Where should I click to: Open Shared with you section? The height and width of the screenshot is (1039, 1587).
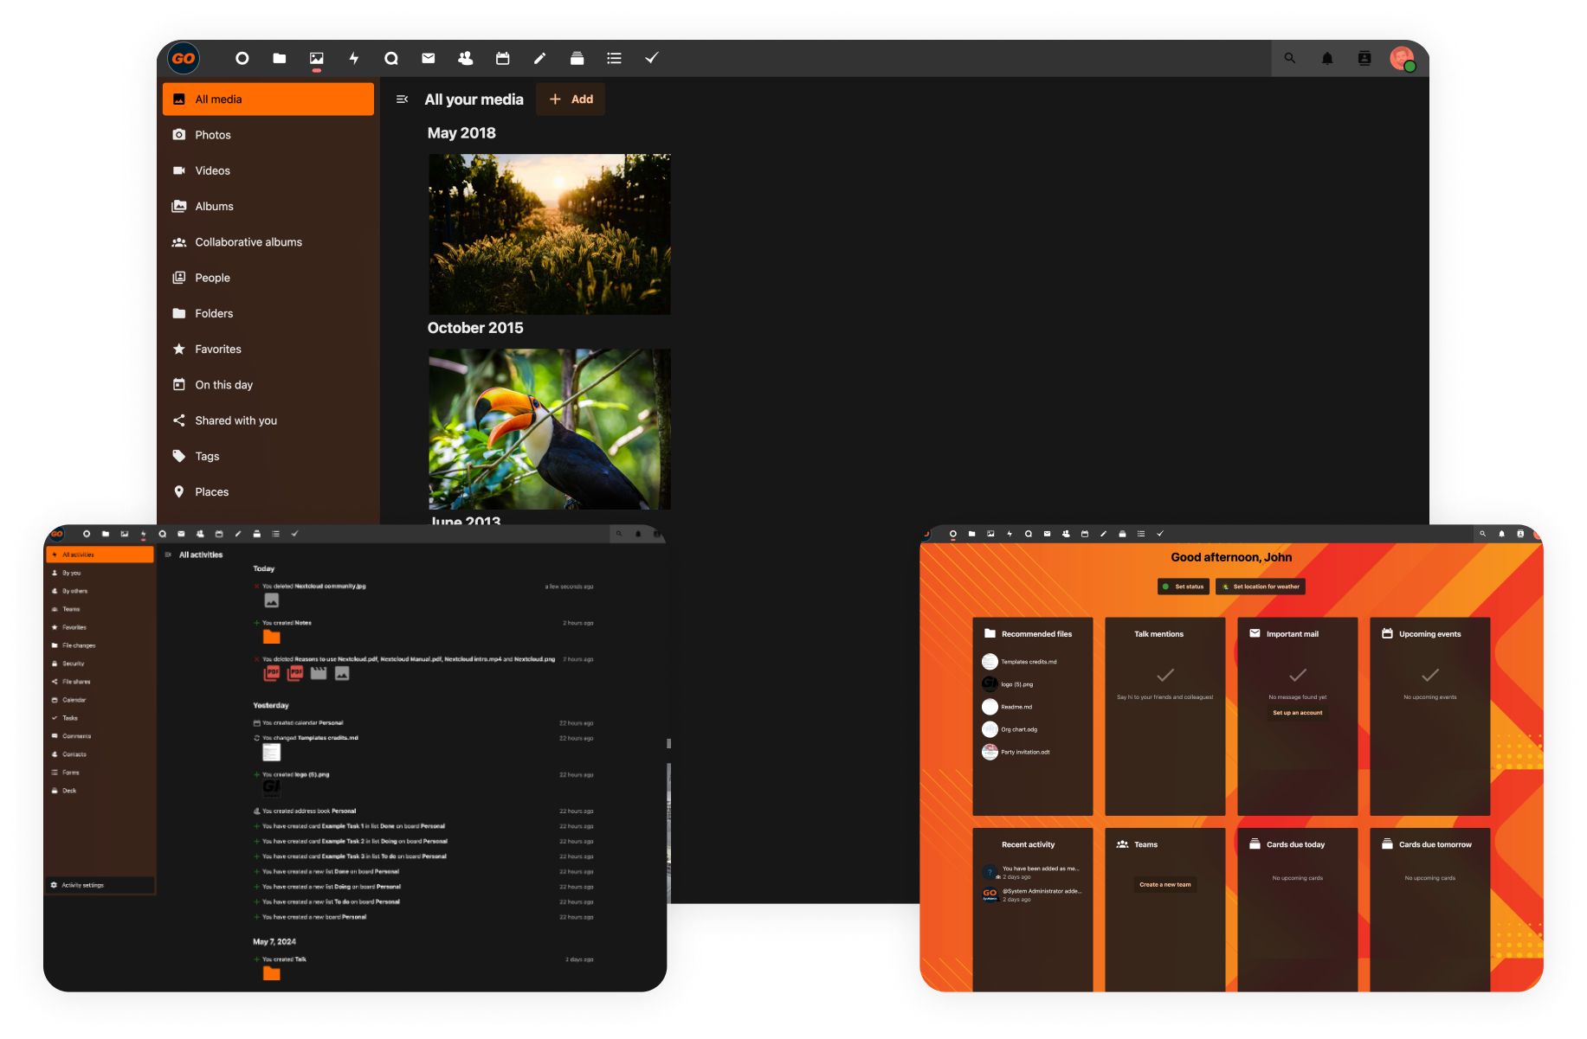(235, 420)
